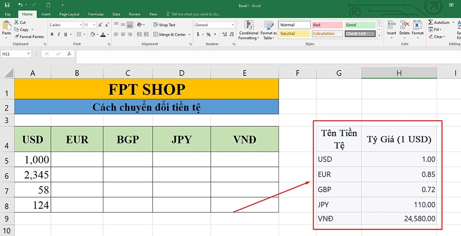The image size is (461, 236).
Task: Apply the Normal cell style
Action: click(x=294, y=25)
